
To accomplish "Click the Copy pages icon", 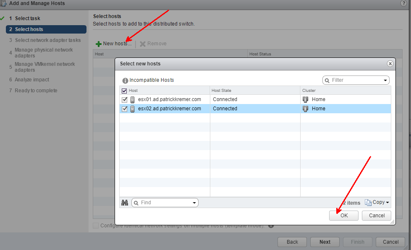I will tap(368, 203).
